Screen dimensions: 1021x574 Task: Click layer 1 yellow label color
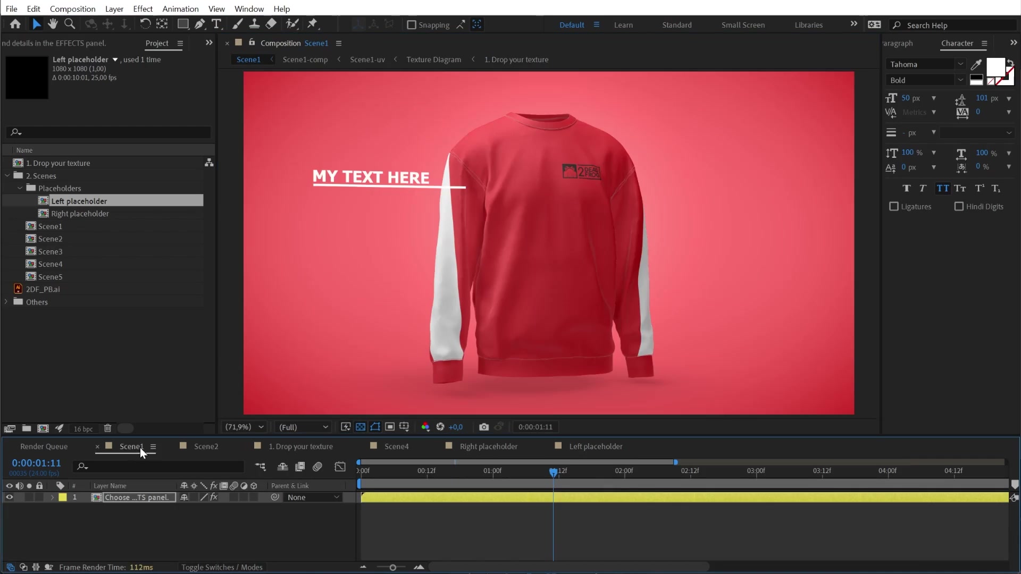point(63,497)
